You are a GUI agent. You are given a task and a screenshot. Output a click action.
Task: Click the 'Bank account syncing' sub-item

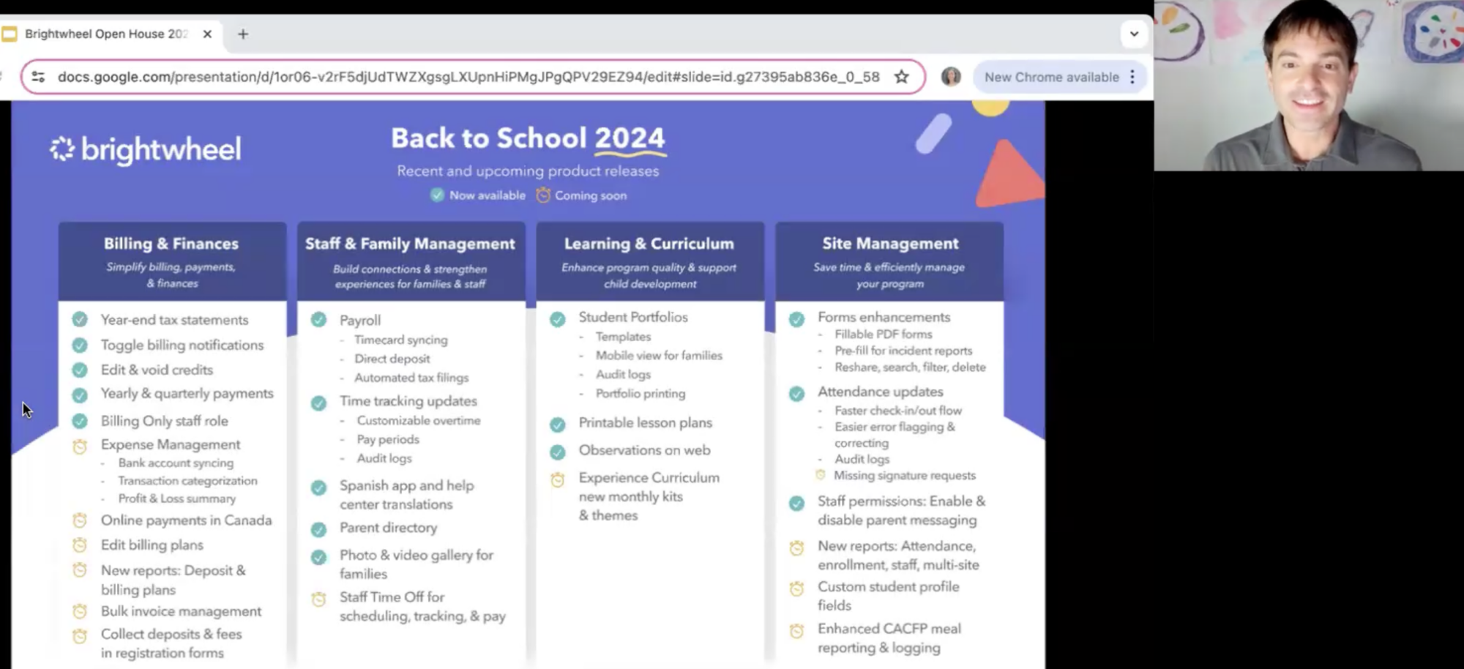tap(176, 463)
